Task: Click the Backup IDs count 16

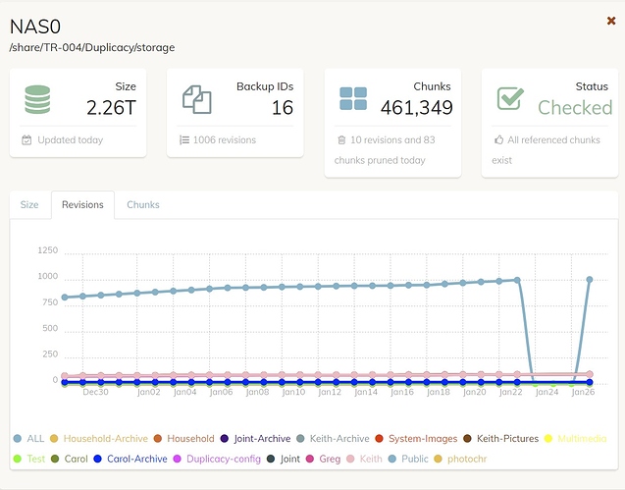Action: [x=283, y=108]
